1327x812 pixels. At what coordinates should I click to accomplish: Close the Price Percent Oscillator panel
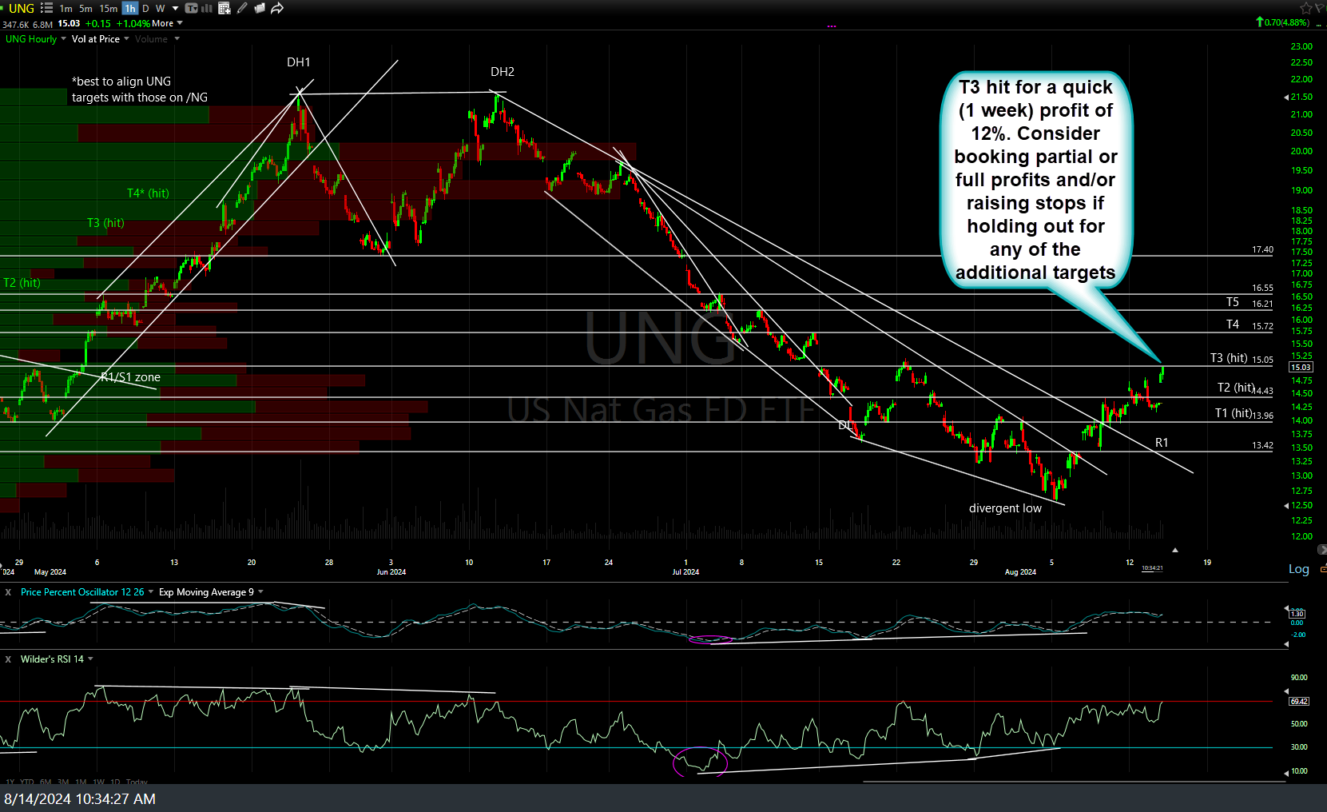8,592
